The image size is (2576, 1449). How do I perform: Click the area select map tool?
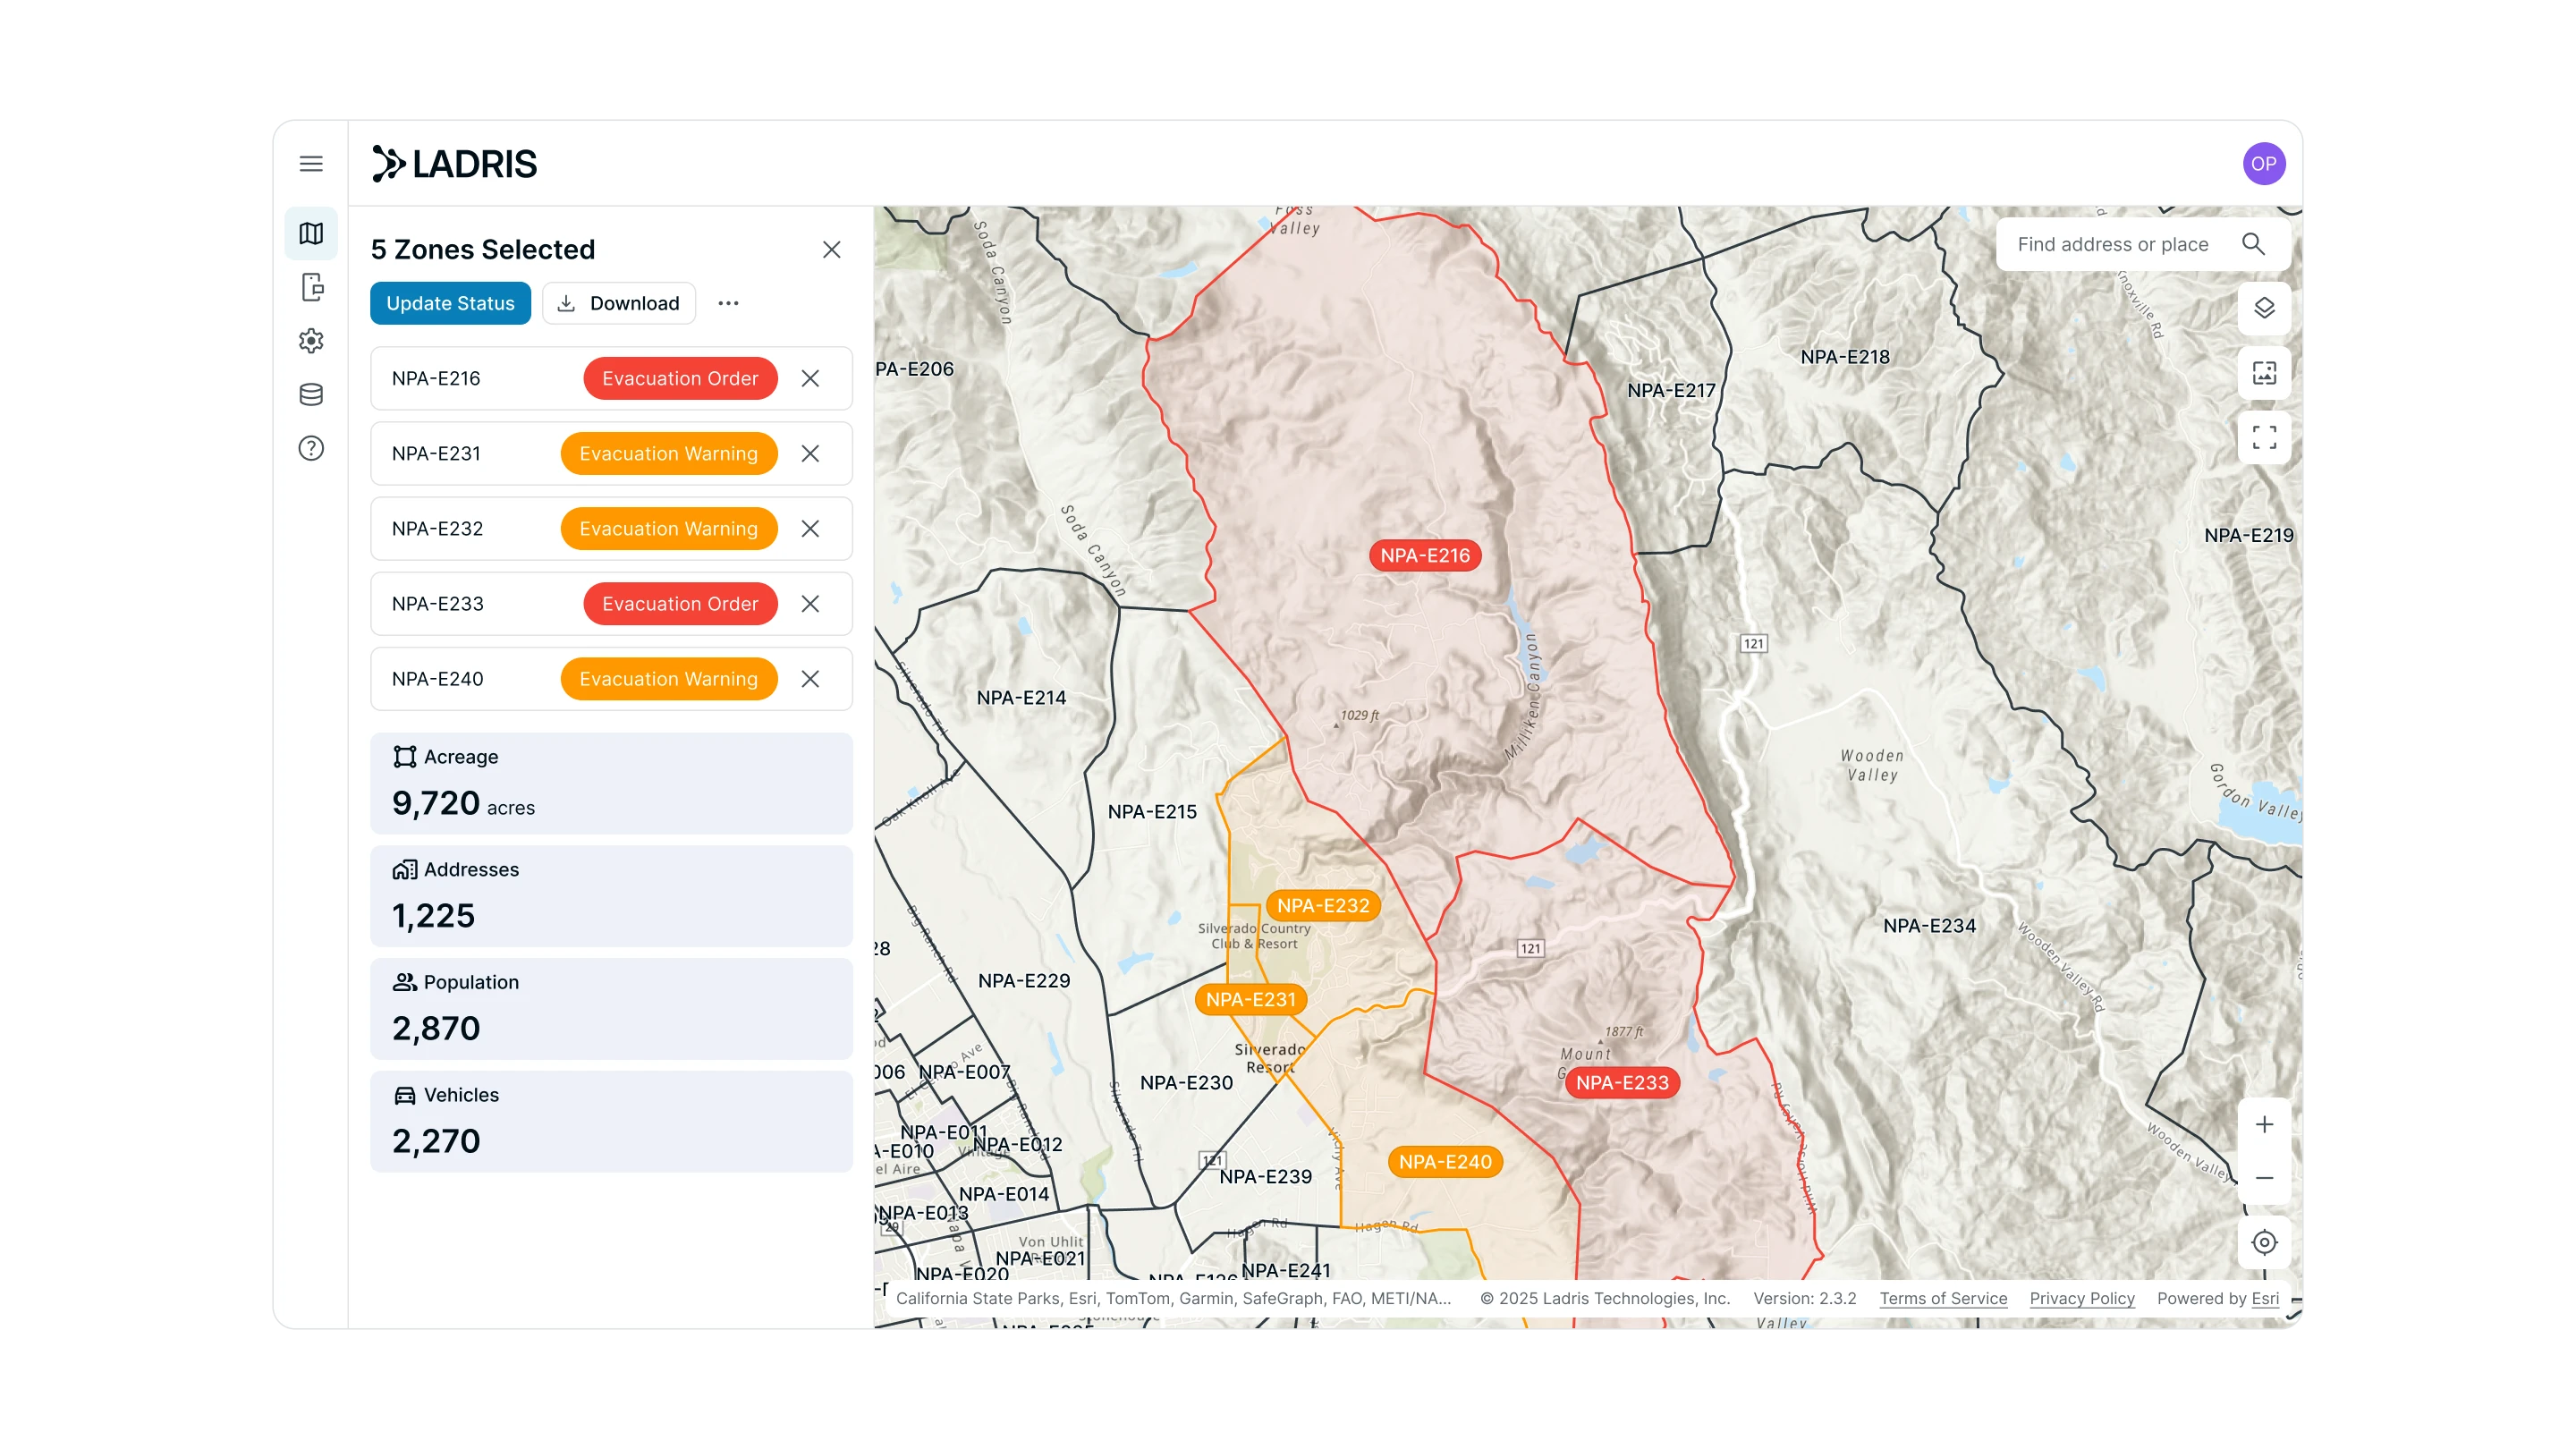click(x=2263, y=373)
